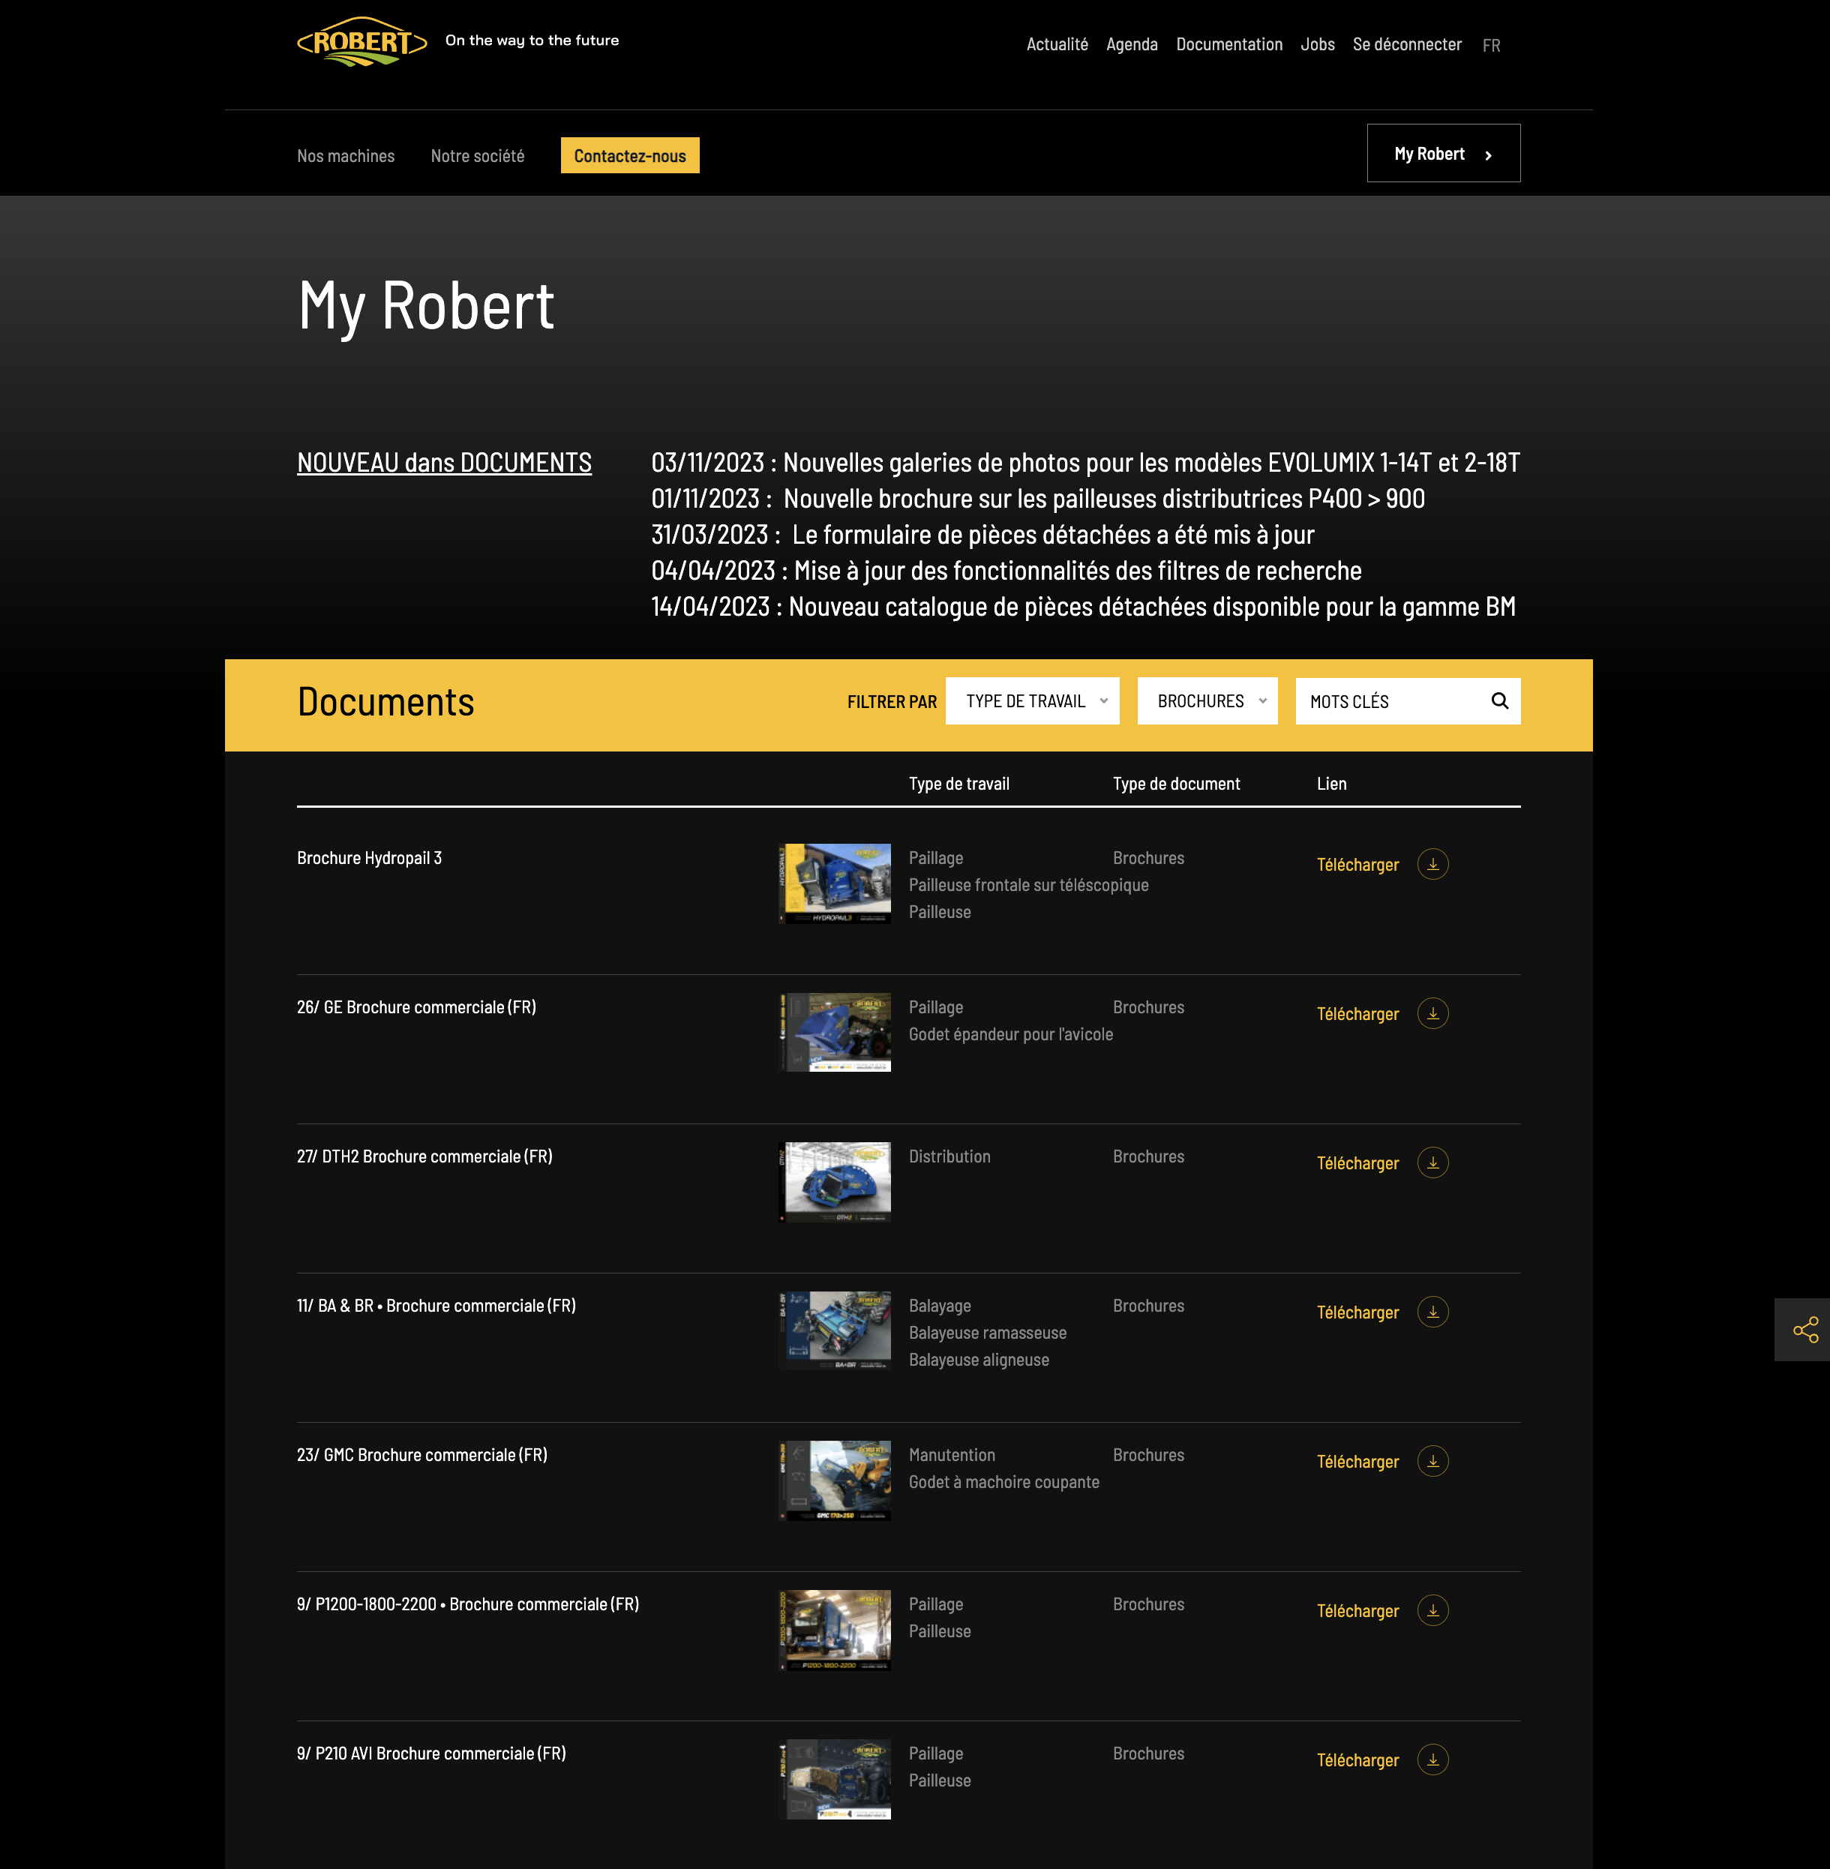The width and height of the screenshot is (1830, 1869).
Task: Click the 14/04/2023 gamme BM catalogue news line
Action: pos(1083,606)
